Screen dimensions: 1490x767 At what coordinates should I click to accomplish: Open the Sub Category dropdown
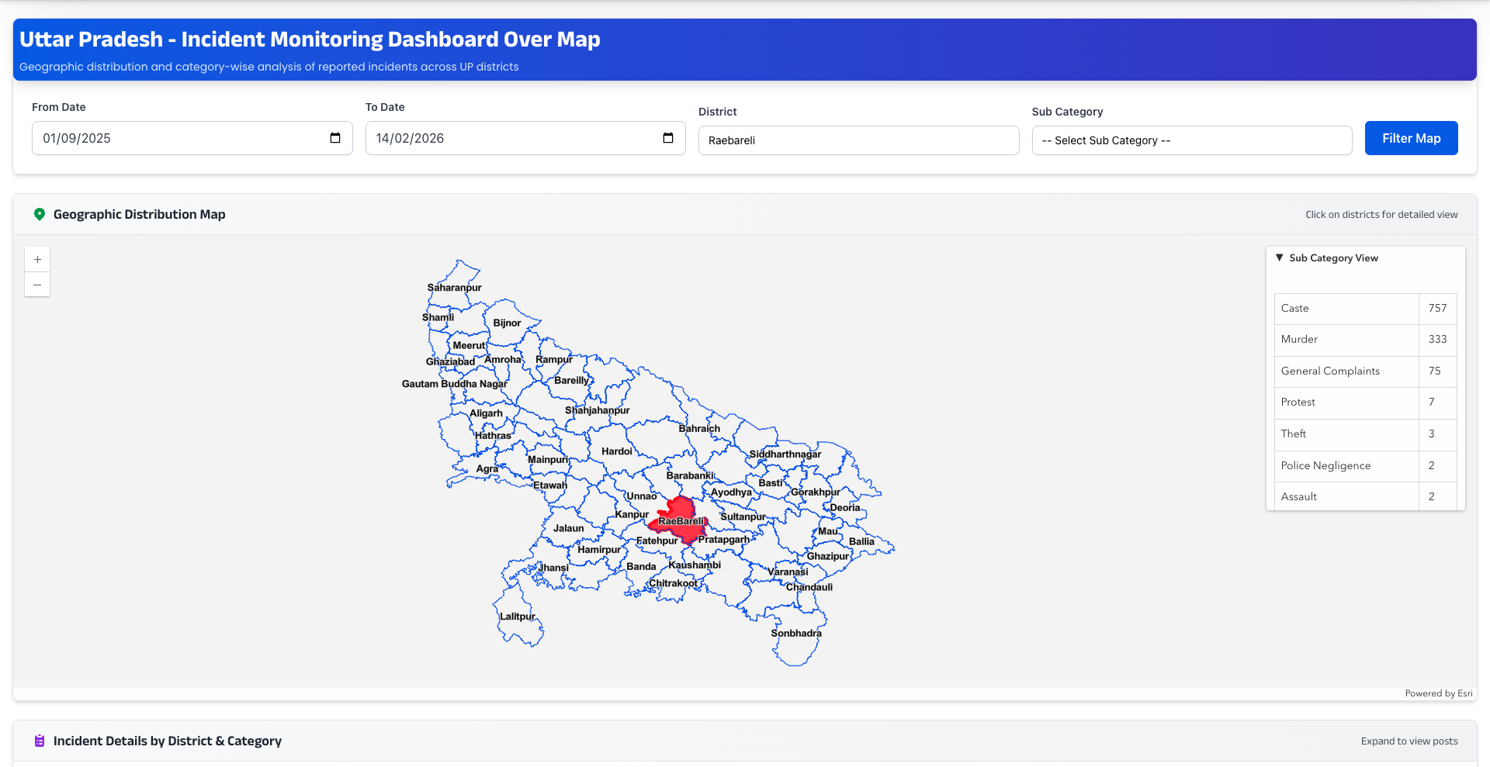1191,140
